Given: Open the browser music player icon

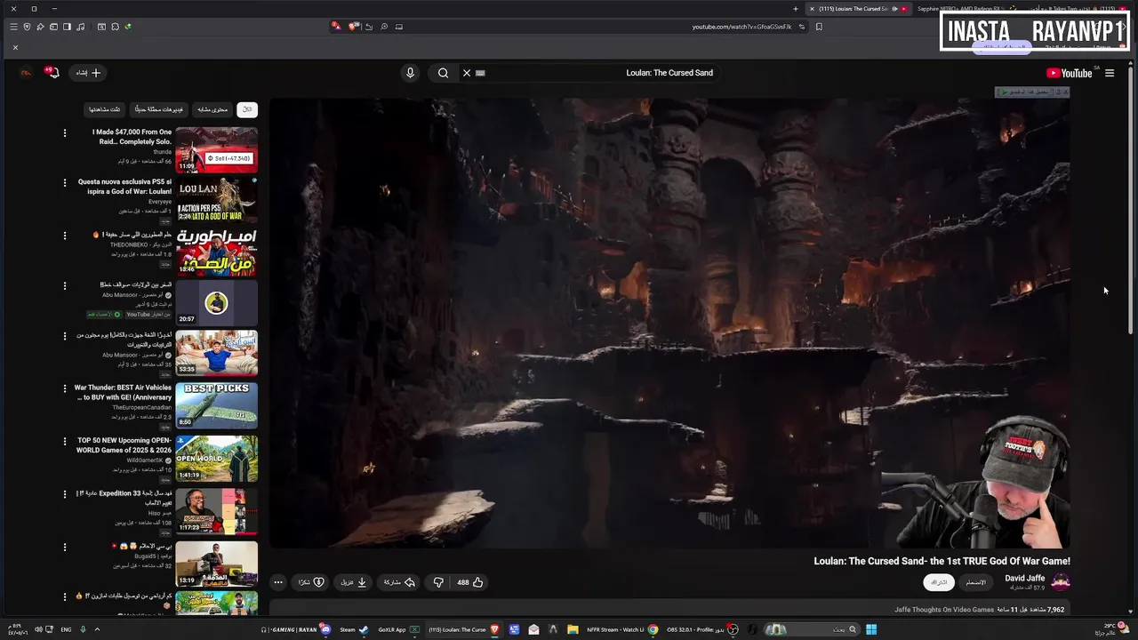Looking at the screenshot, I should [81, 27].
